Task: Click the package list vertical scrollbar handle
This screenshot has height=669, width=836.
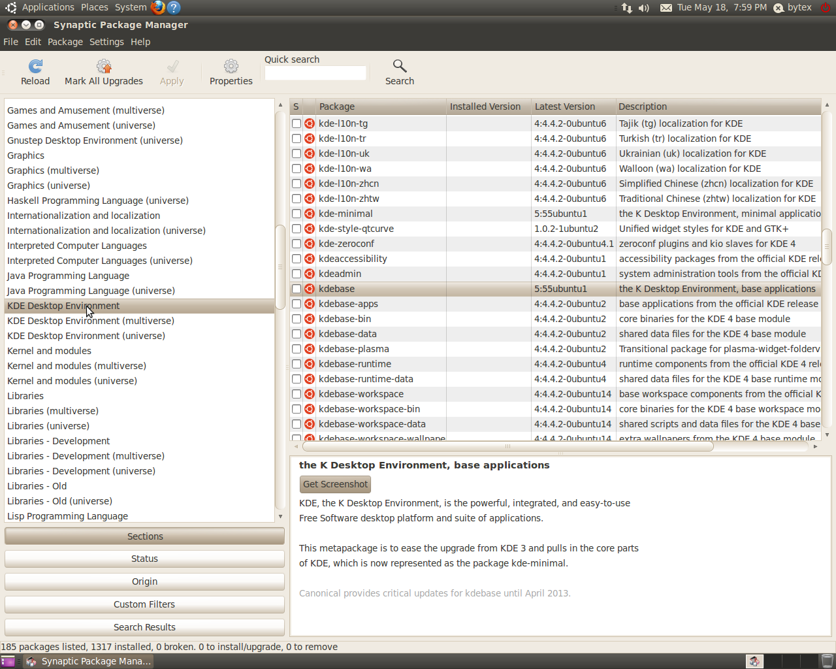Action: [x=827, y=246]
